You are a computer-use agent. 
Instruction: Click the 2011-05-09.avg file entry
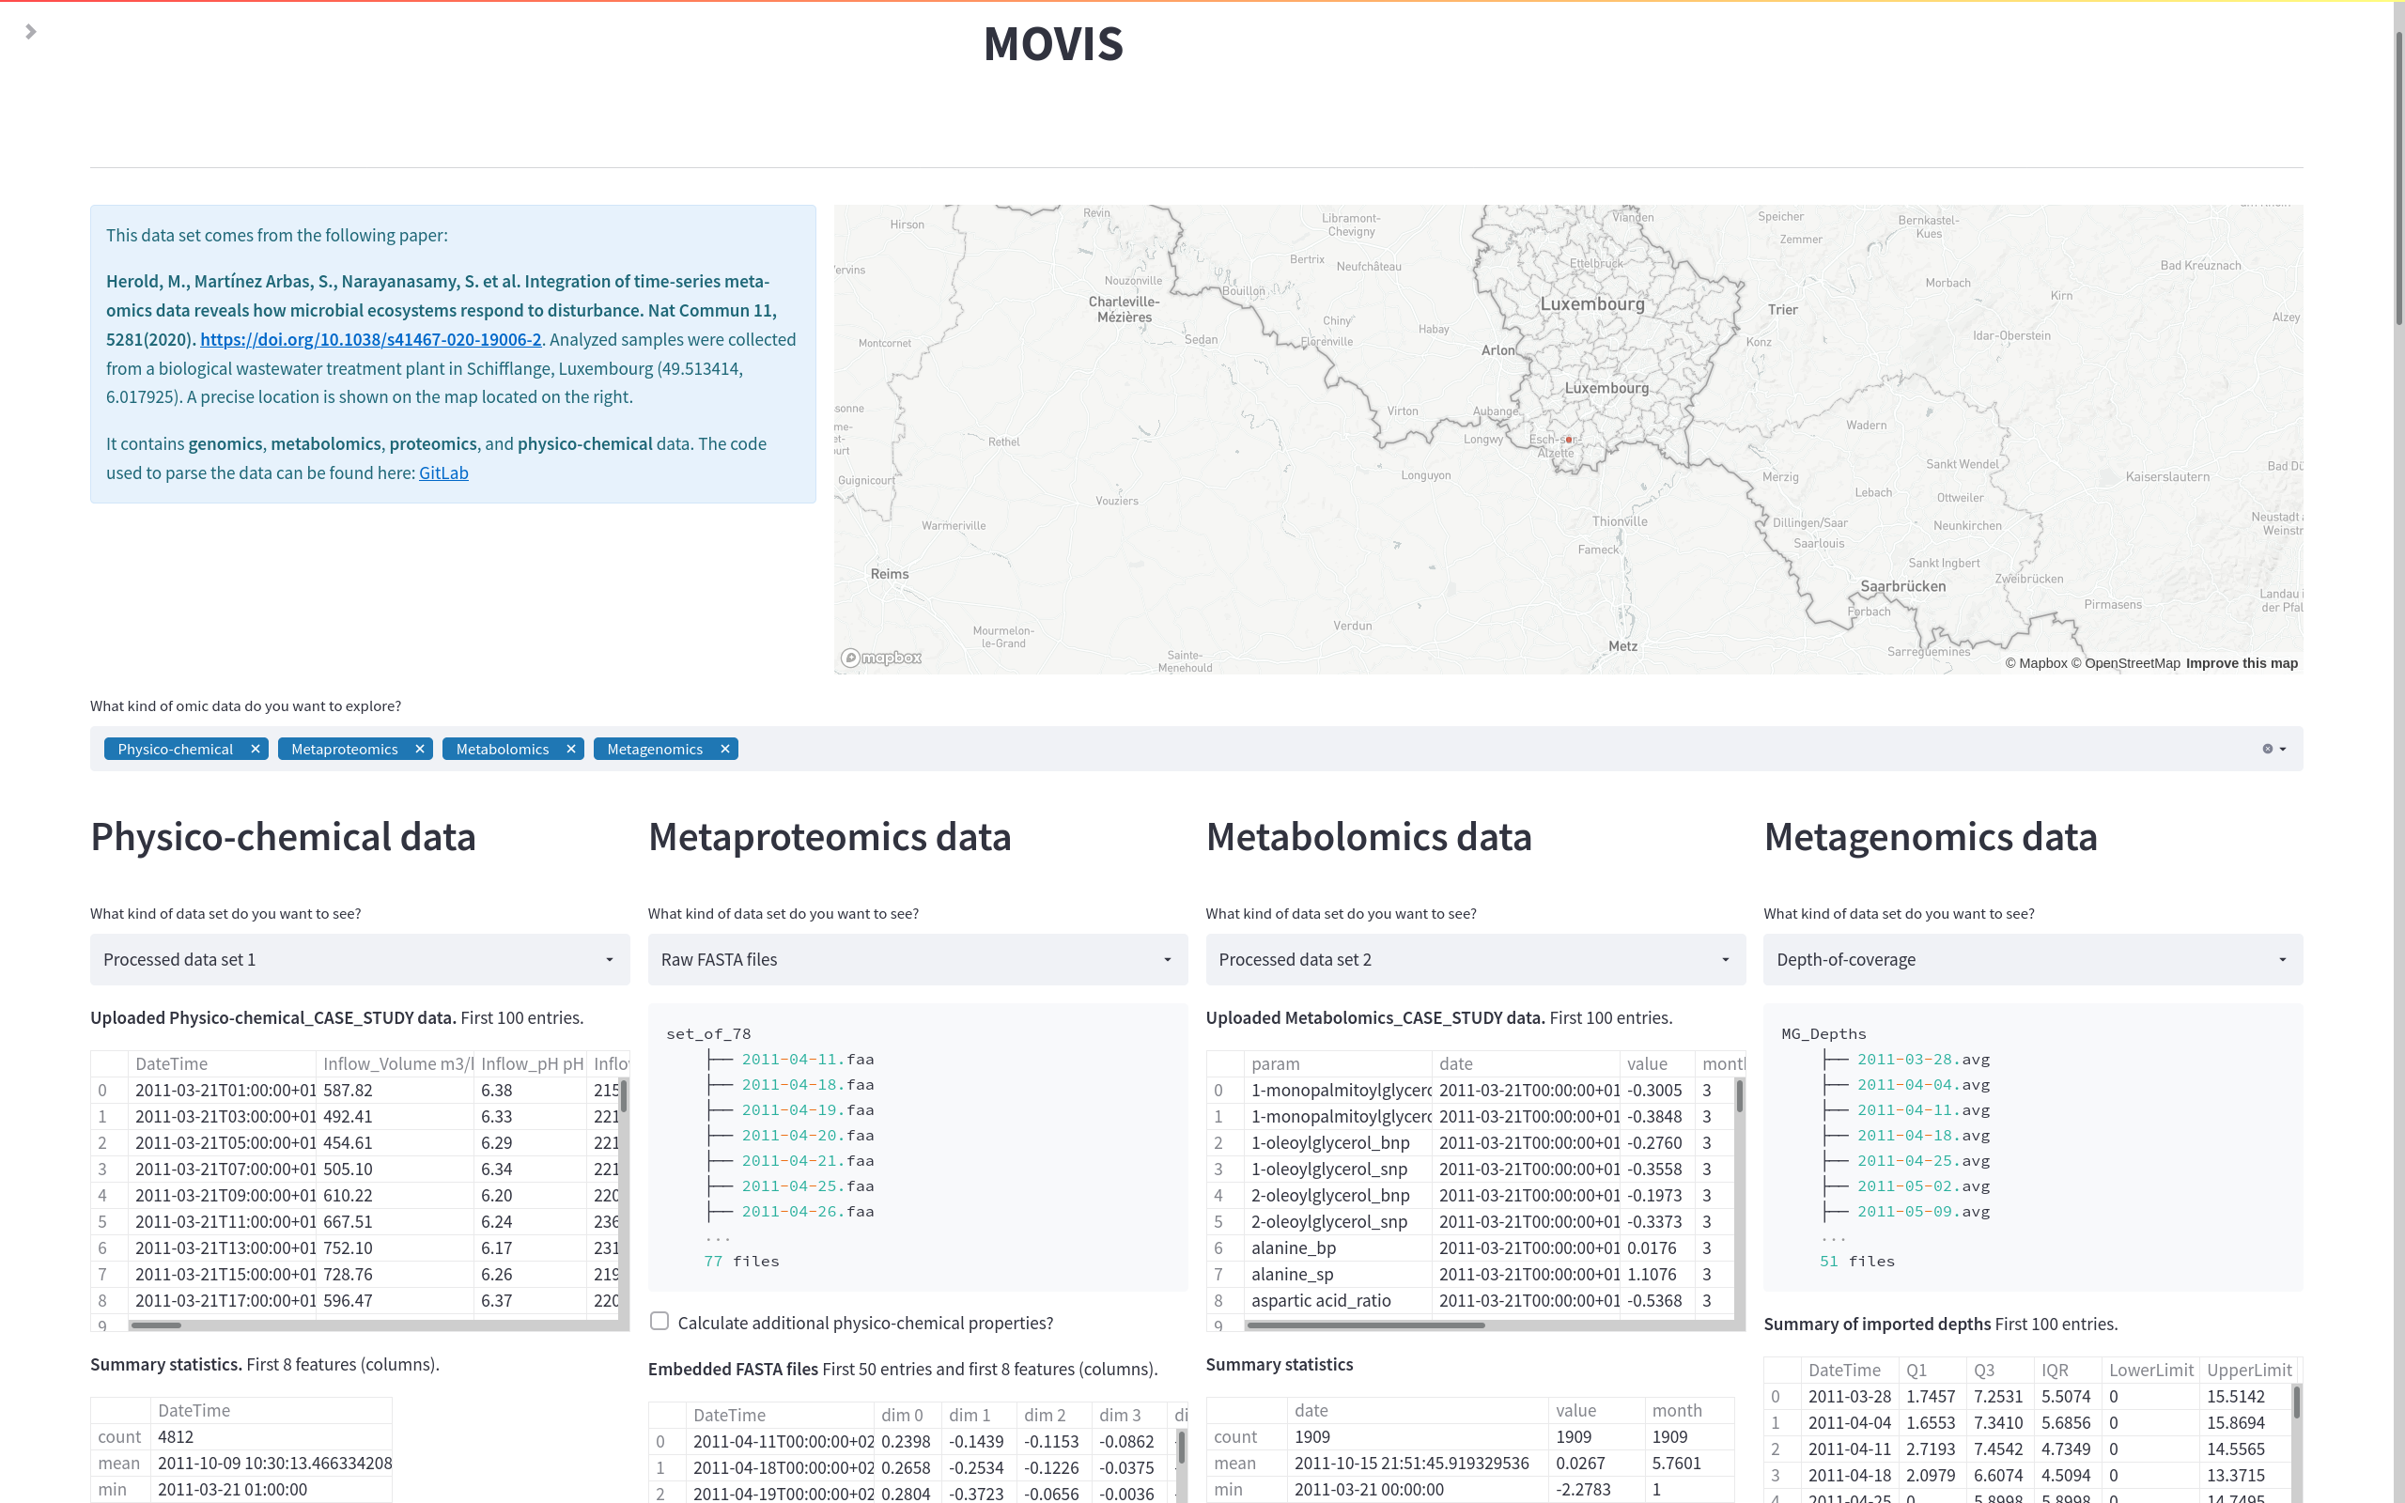1923,1212
